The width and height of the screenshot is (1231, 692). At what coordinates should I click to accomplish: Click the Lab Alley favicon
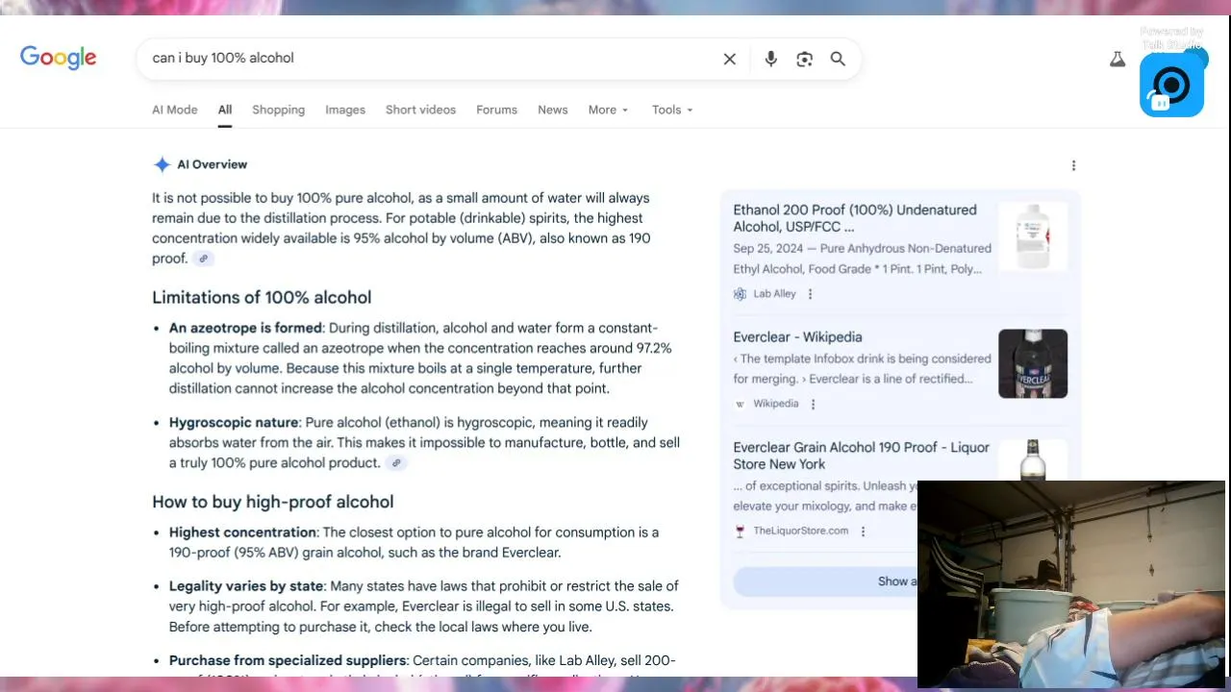coord(740,294)
